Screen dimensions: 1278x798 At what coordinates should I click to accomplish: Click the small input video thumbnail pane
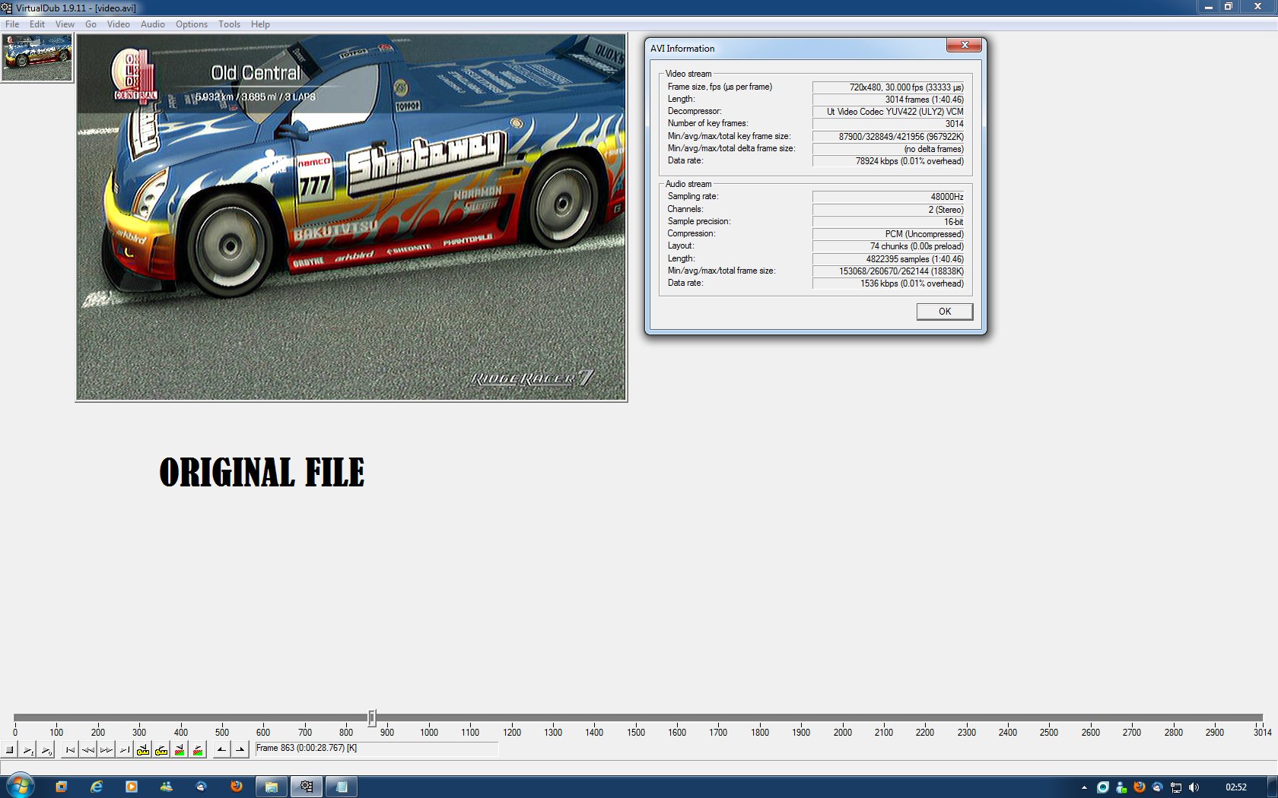pyautogui.click(x=37, y=58)
